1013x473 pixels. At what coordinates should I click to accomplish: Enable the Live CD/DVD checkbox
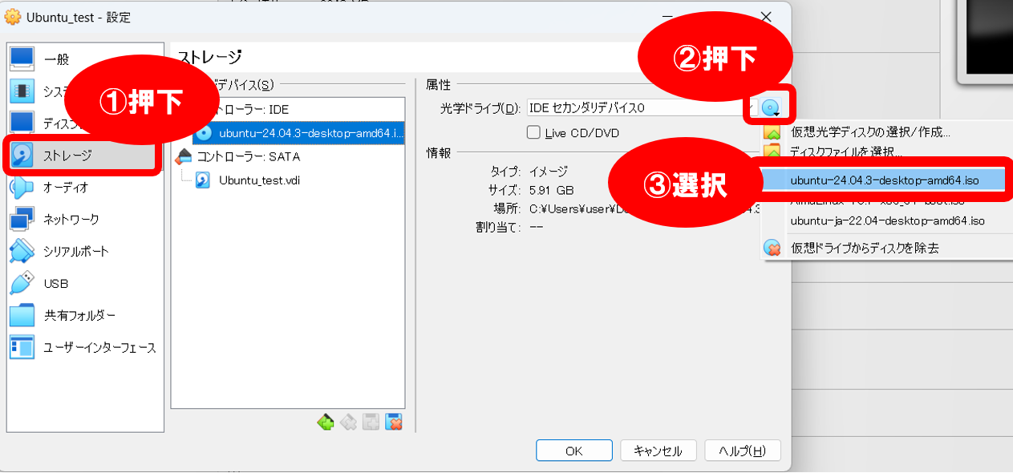point(533,132)
